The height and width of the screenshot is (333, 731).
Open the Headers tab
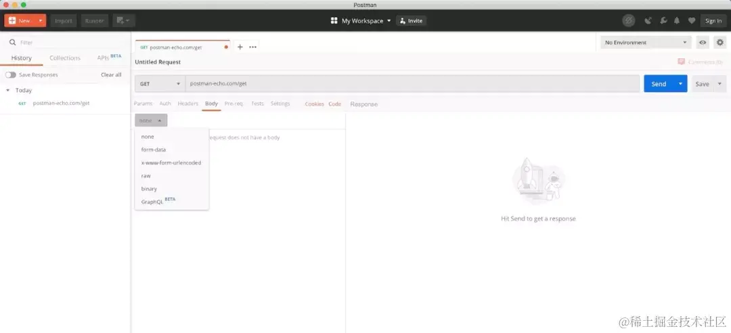[x=188, y=104]
